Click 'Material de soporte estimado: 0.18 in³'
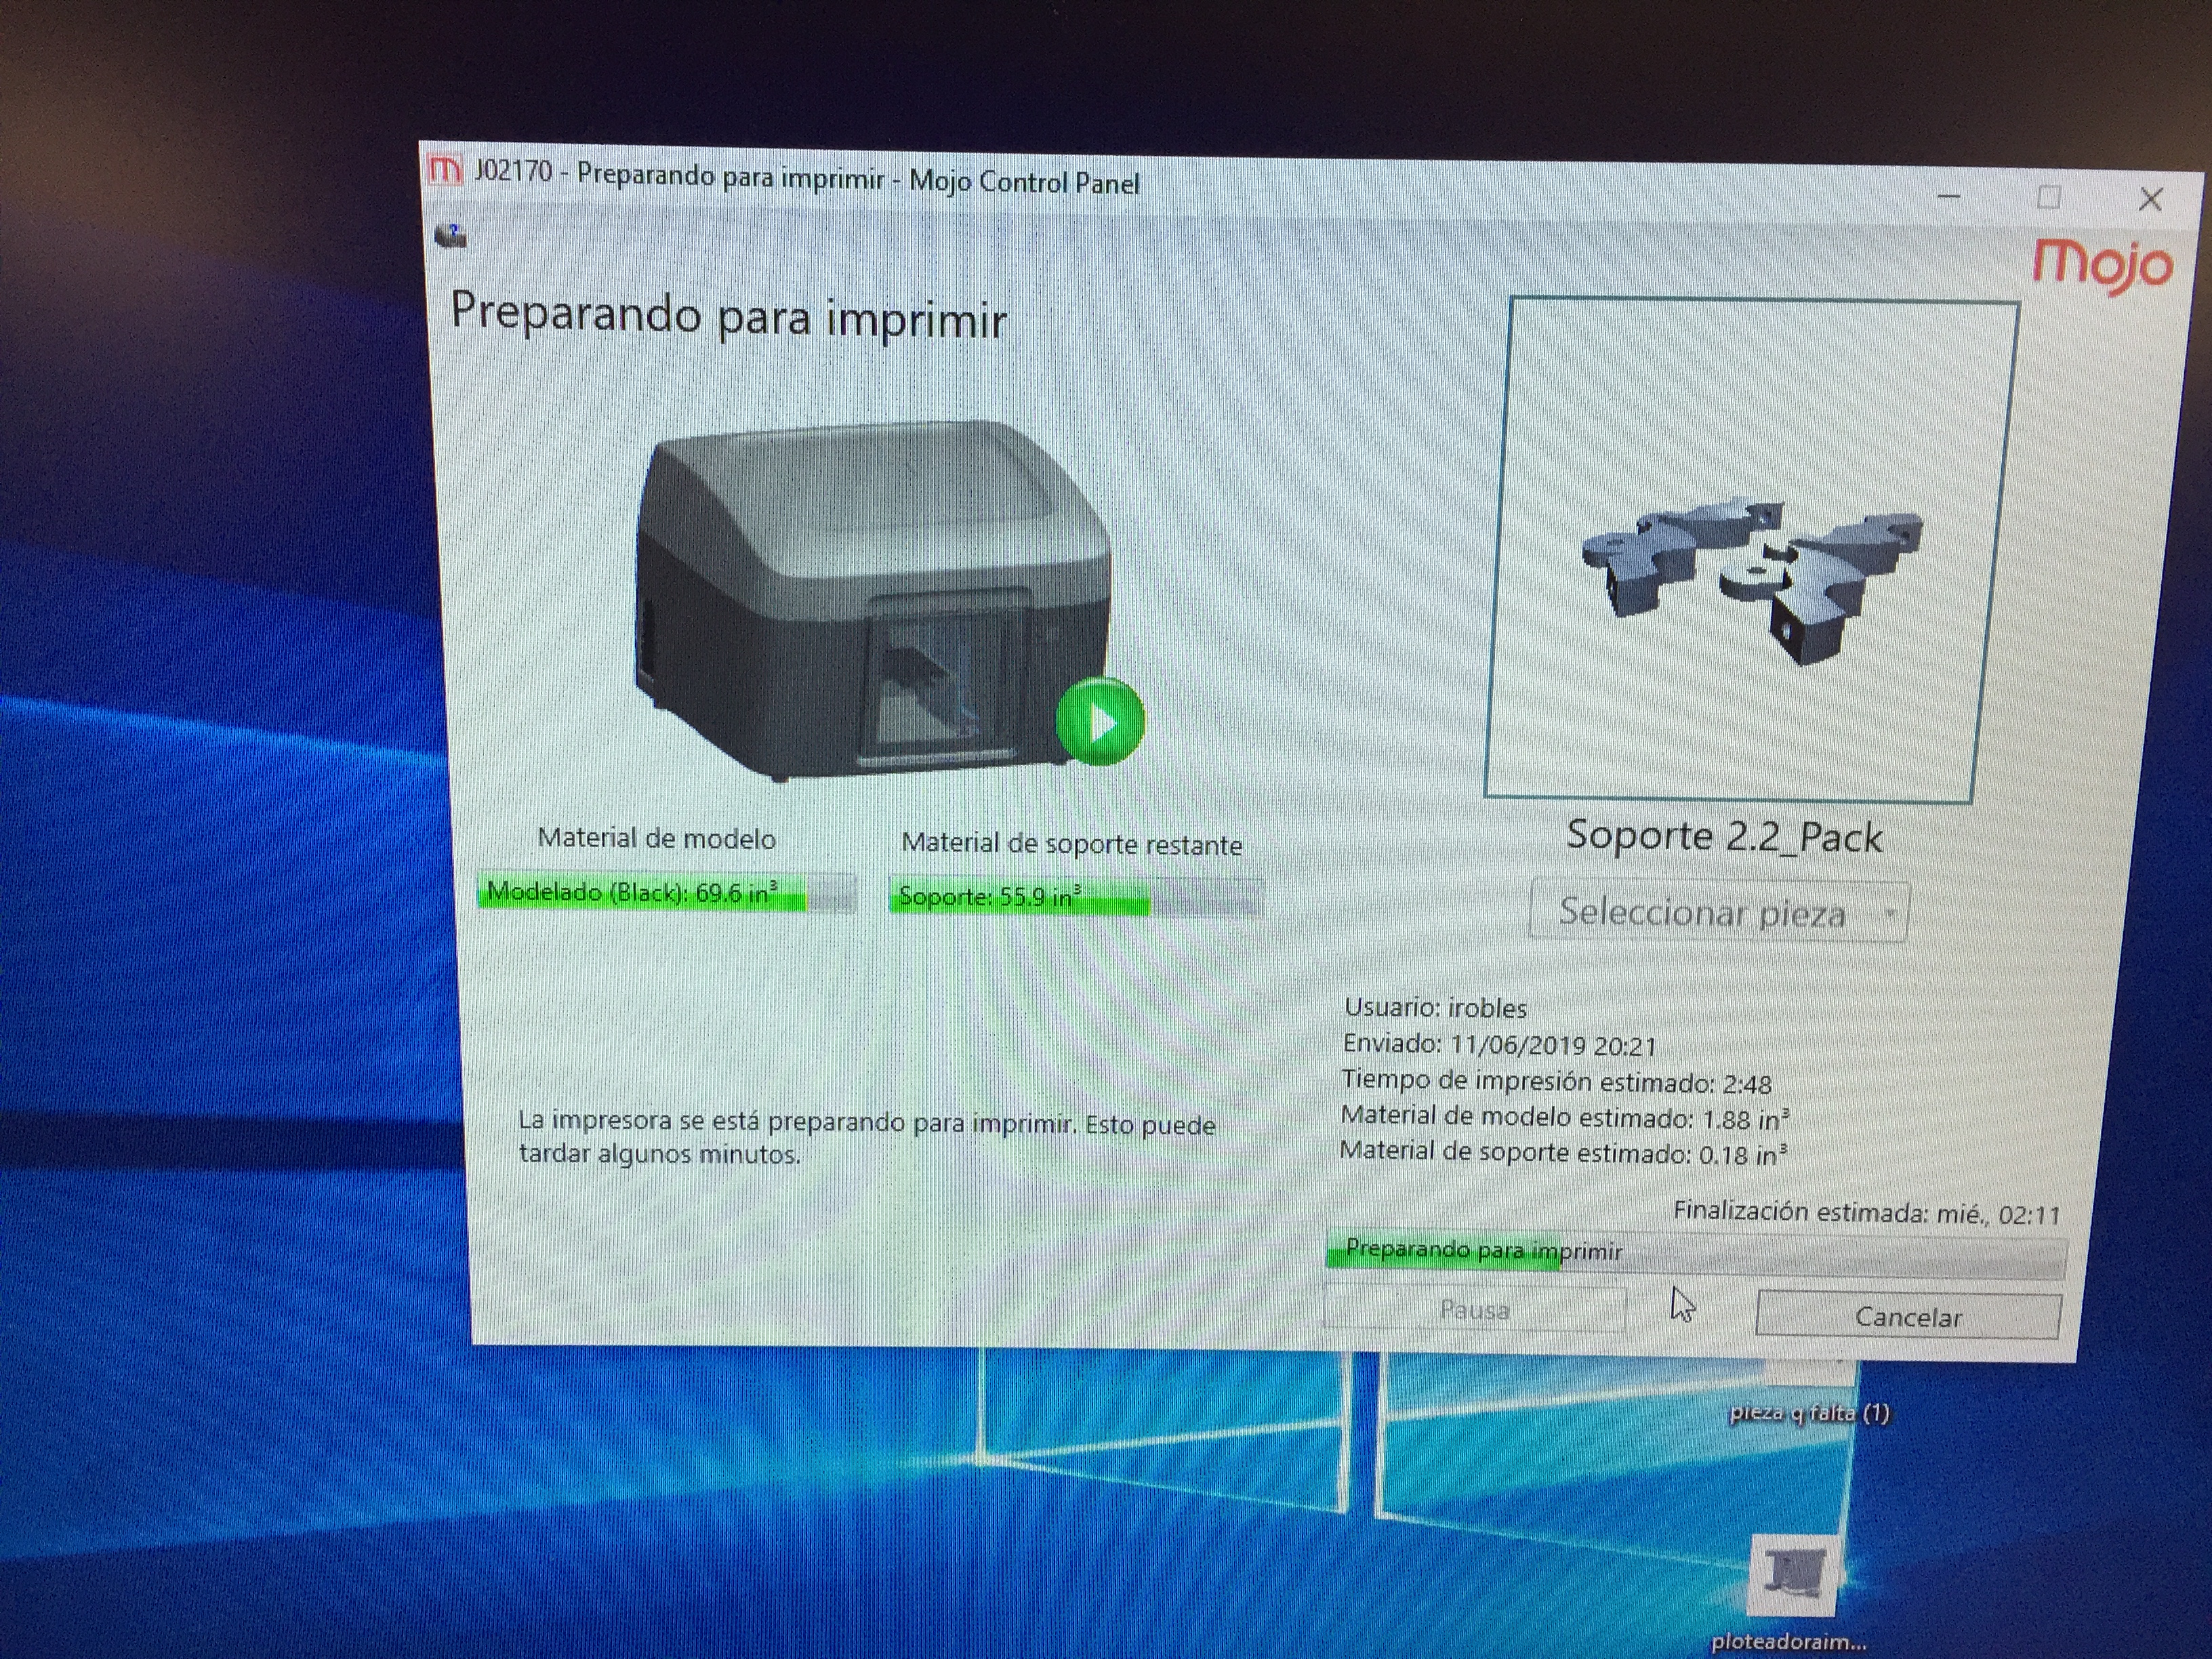The height and width of the screenshot is (1659, 2212). [1563, 1153]
